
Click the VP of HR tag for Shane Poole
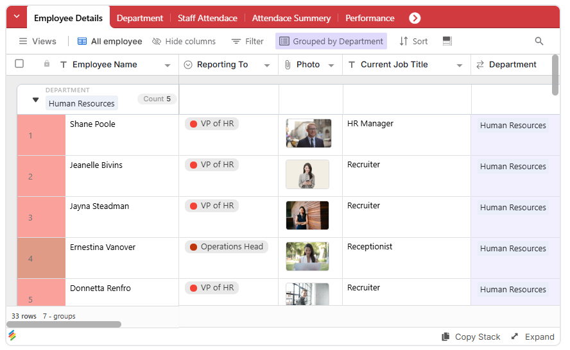[x=212, y=124]
